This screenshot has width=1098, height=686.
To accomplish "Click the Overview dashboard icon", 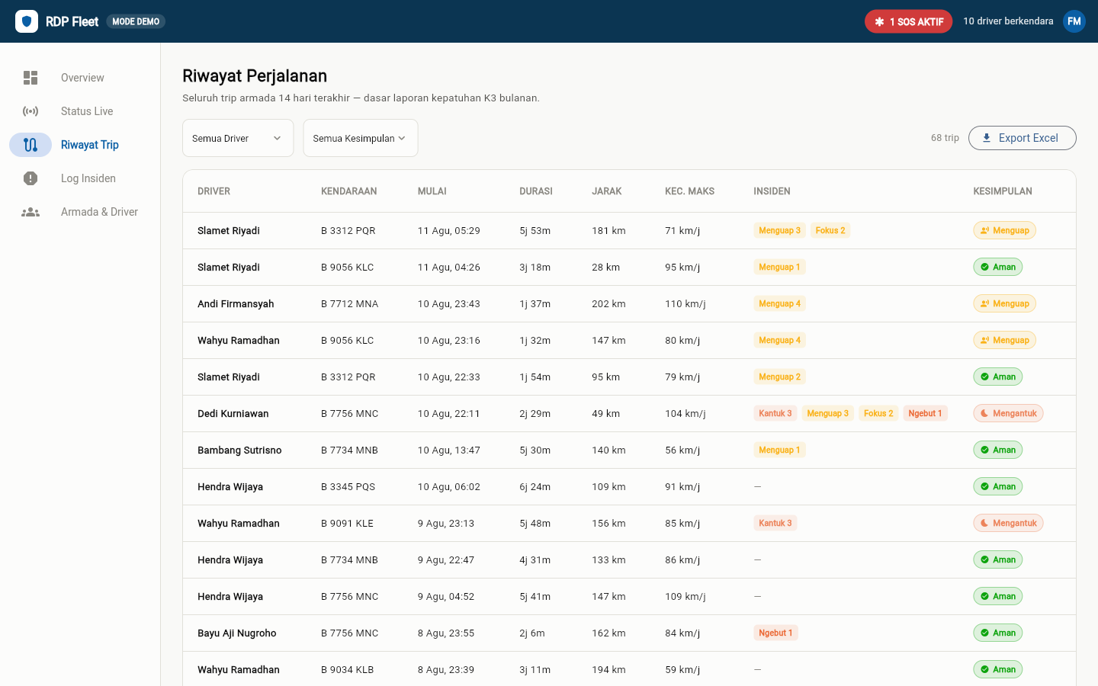I will [30, 78].
